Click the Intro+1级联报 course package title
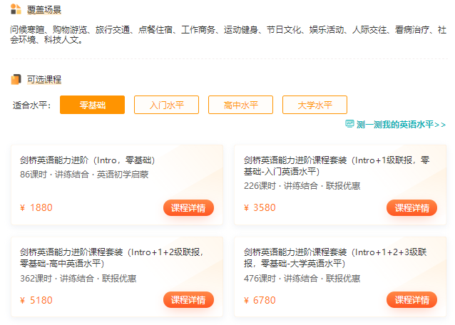 click(336, 165)
